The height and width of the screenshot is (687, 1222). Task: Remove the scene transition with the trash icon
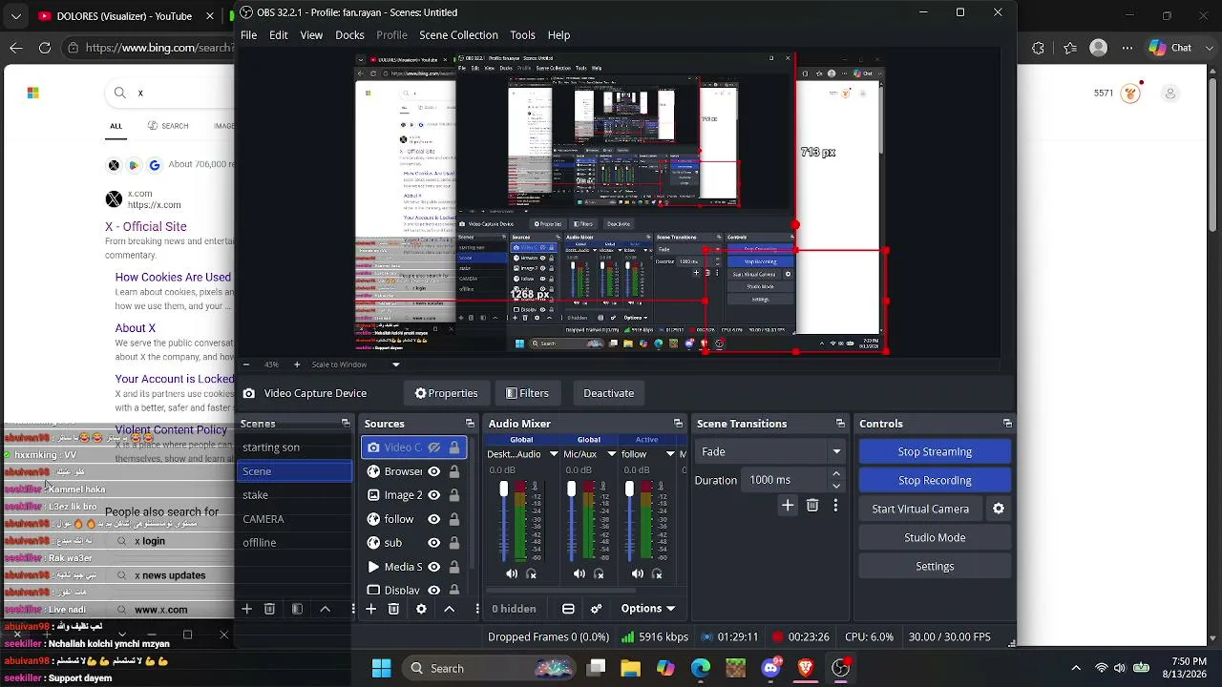(812, 506)
